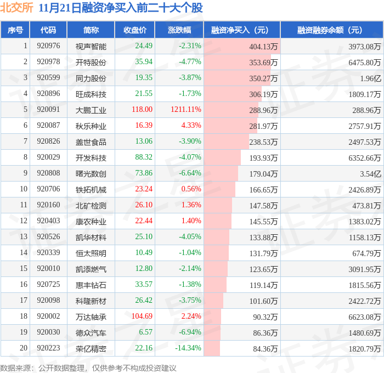Image resolution: width=384 pixels, height=373 pixels.
Task: Select stock name 凯添燃气
Action: click(x=91, y=269)
